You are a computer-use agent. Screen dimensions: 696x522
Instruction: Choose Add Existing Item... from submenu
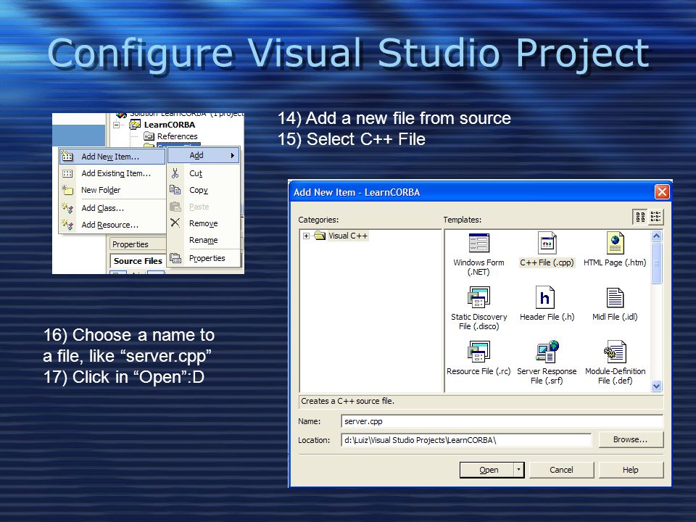(112, 173)
